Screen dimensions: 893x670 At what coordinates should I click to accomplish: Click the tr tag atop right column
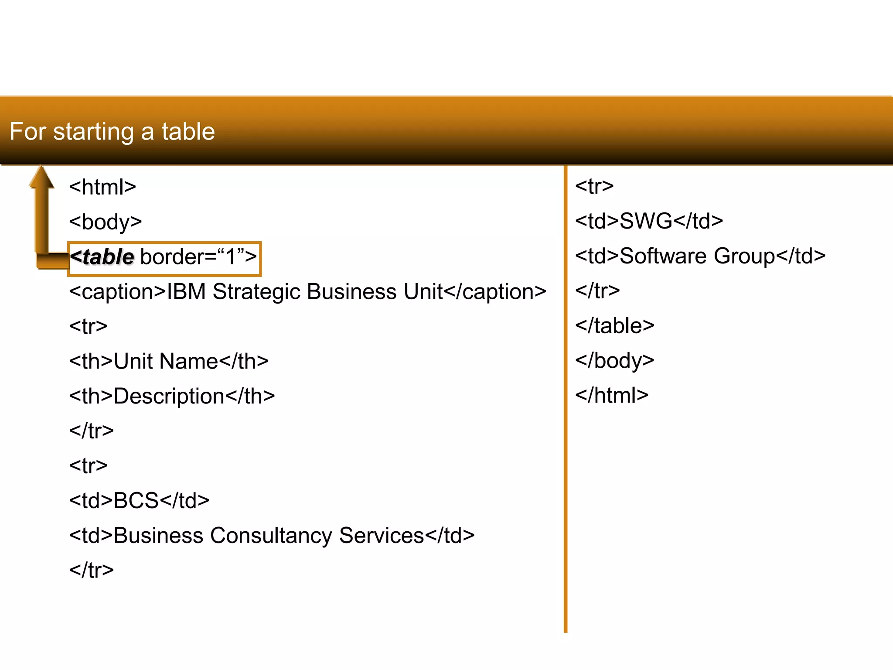click(x=594, y=186)
